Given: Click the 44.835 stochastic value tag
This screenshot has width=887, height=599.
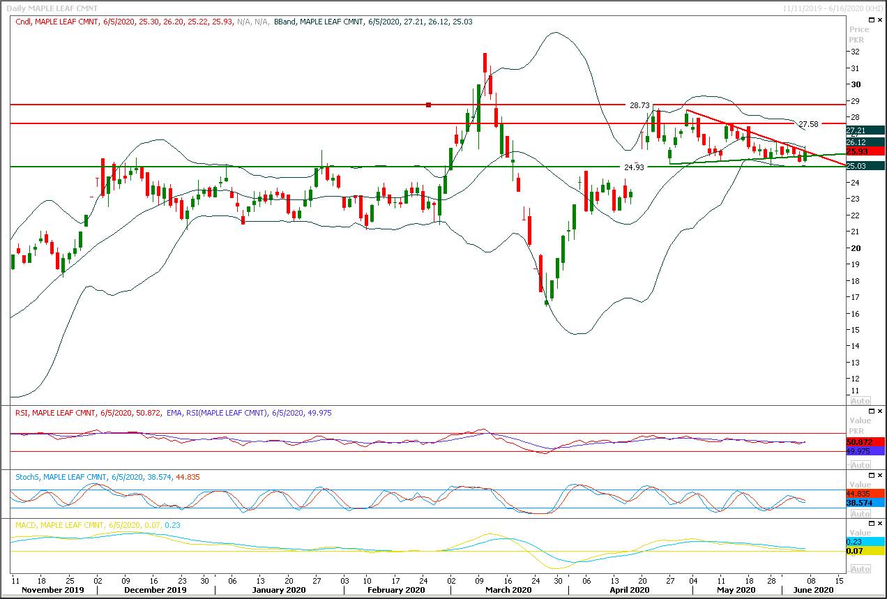Looking at the screenshot, I should 865,494.
